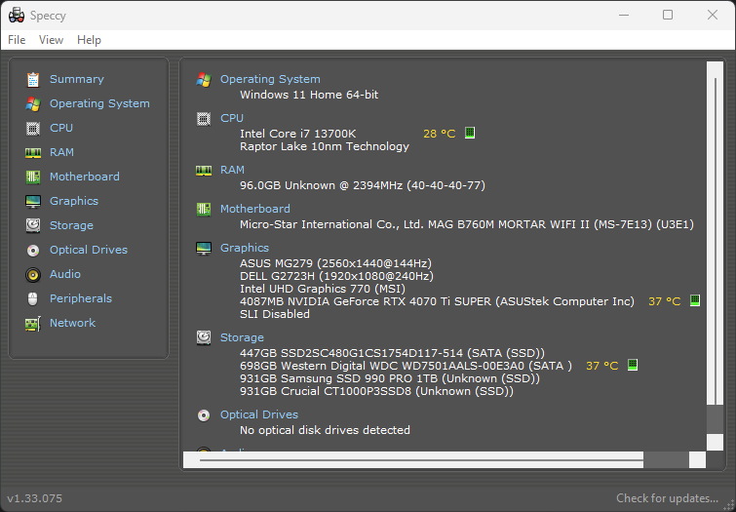736x512 pixels.
Task: Go to the CPU section in sidebar
Action: coord(61,128)
